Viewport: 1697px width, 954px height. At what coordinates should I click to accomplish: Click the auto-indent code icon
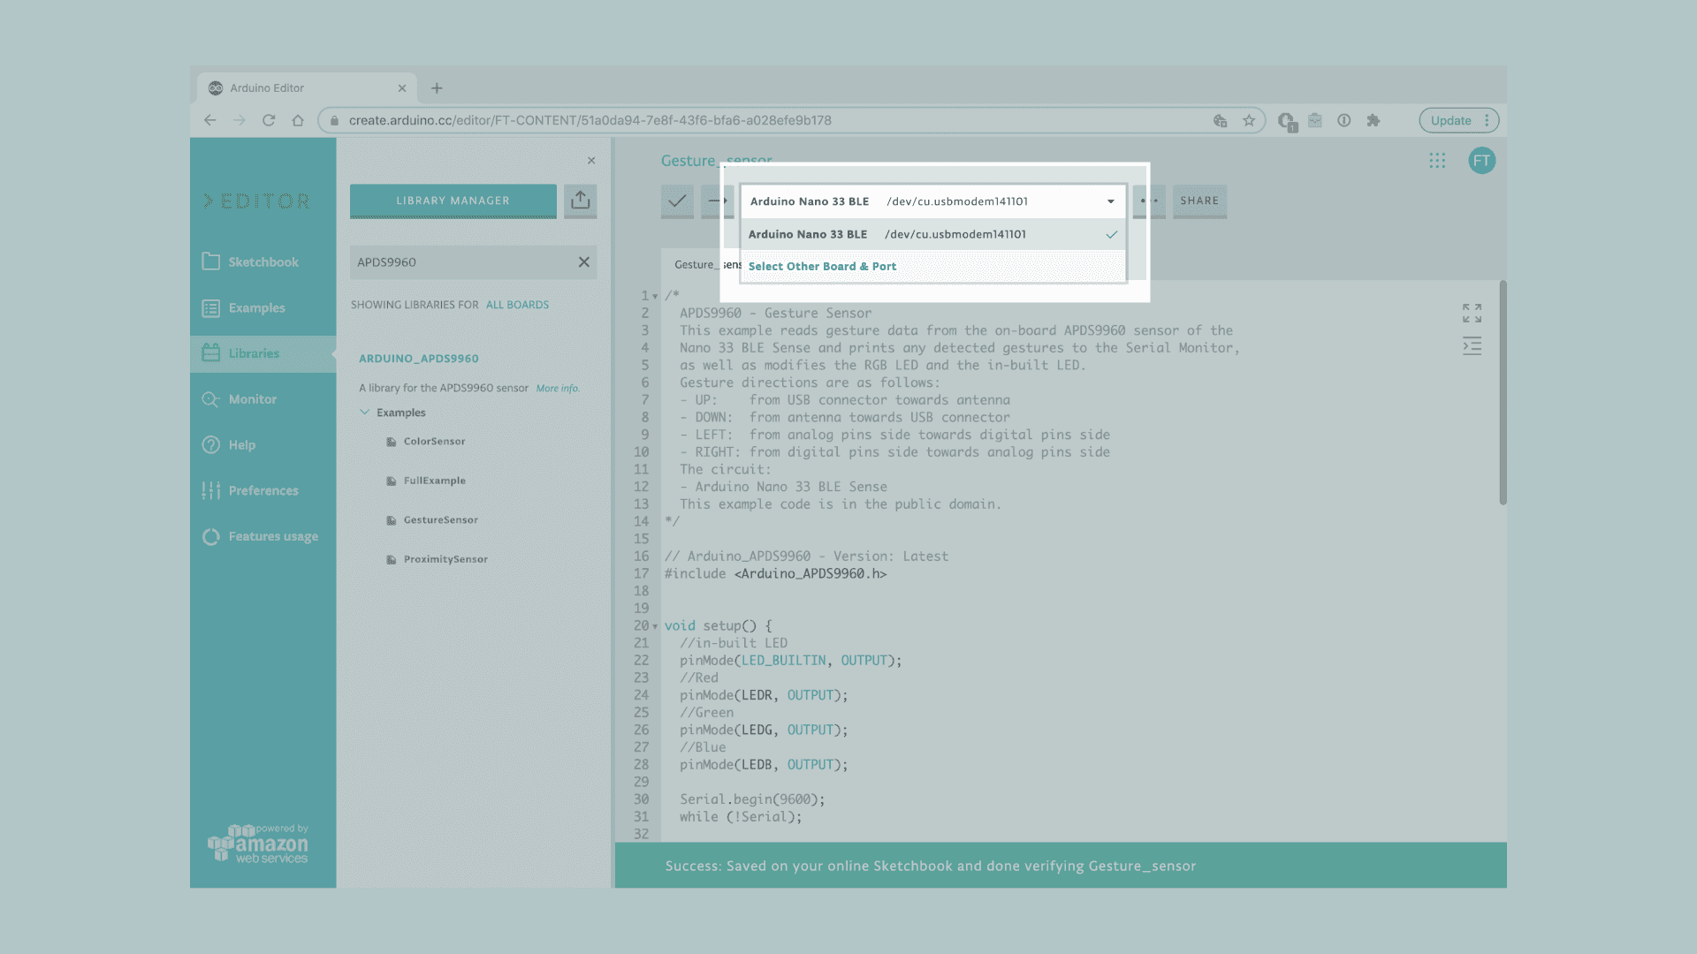(x=1472, y=346)
